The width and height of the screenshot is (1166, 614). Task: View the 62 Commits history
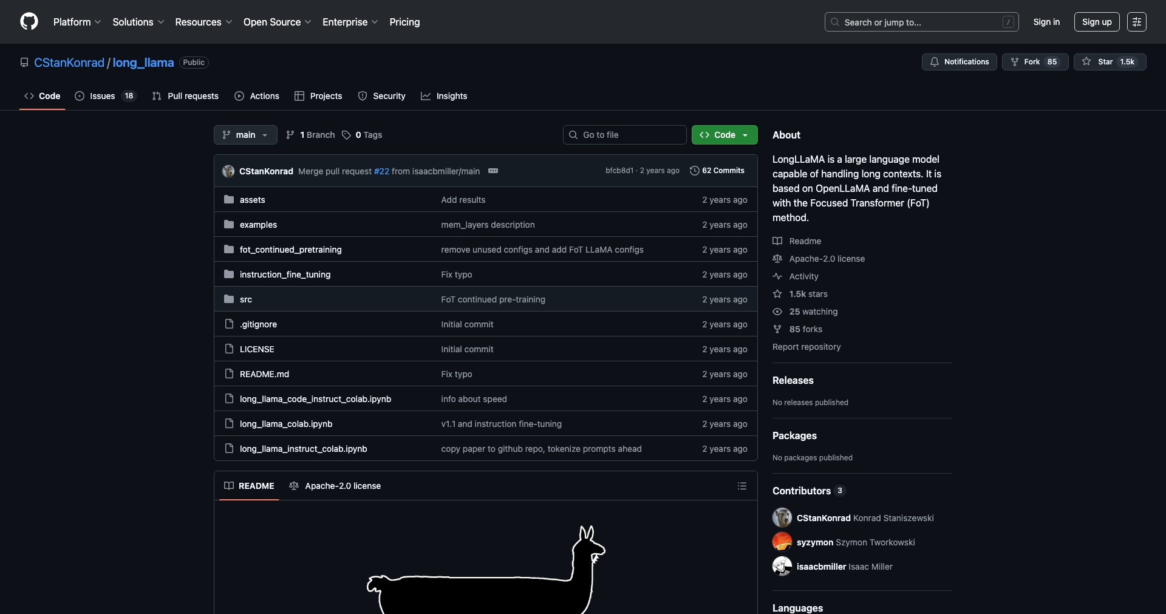(717, 171)
